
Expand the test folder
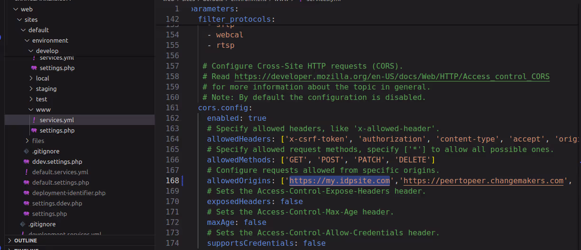pos(31,99)
